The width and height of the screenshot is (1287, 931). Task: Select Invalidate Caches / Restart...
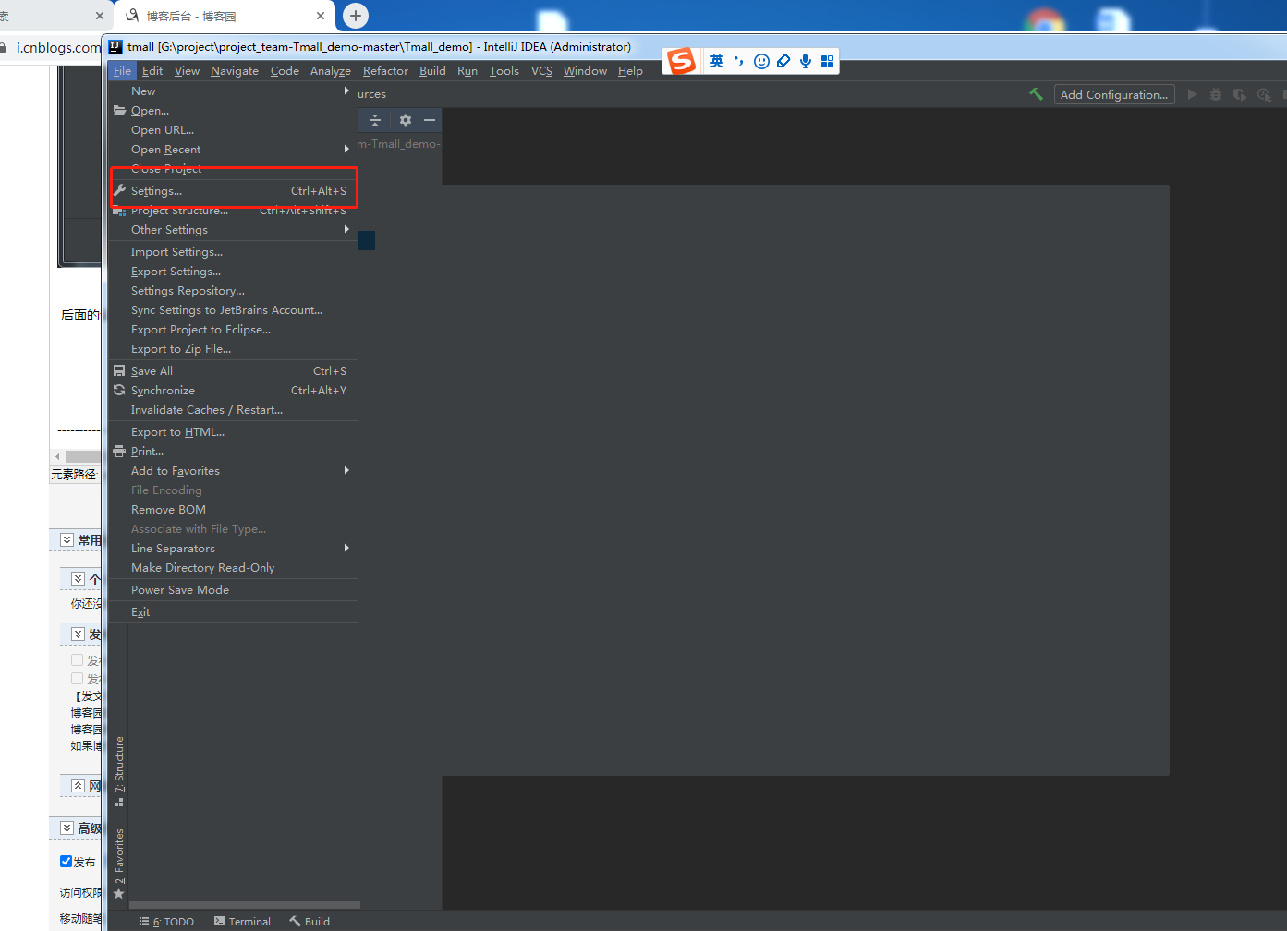pyautogui.click(x=233, y=409)
